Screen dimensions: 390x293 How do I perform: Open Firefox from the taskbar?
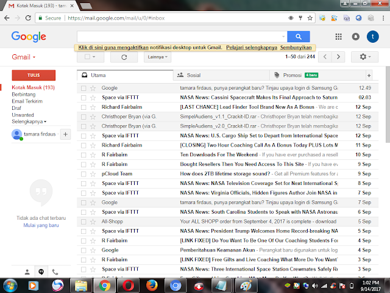point(152,286)
